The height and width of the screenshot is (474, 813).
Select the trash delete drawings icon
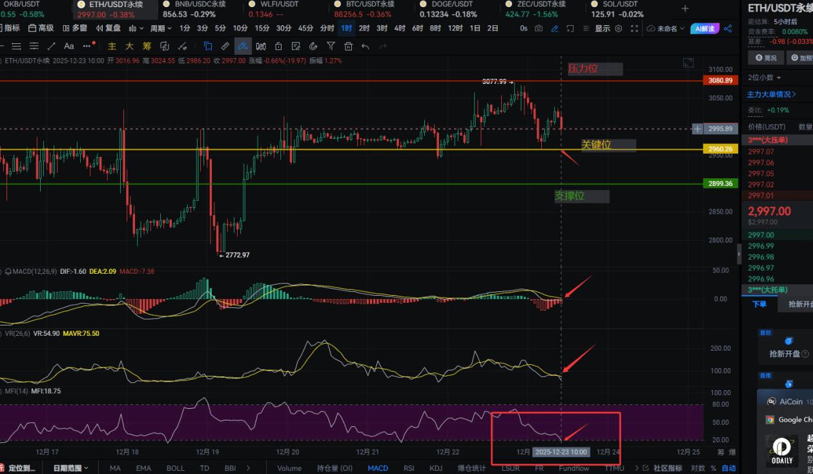[x=348, y=46]
